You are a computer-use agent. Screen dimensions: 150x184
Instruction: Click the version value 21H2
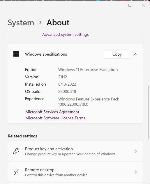tap(63, 77)
